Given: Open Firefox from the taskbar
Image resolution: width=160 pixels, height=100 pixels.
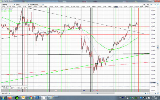Looking at the screenshot, I should pos(10,98).
